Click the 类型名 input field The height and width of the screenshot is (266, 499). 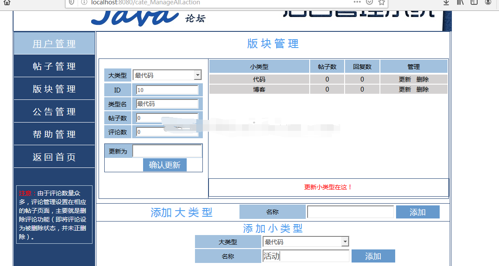(x=167, y=104)
